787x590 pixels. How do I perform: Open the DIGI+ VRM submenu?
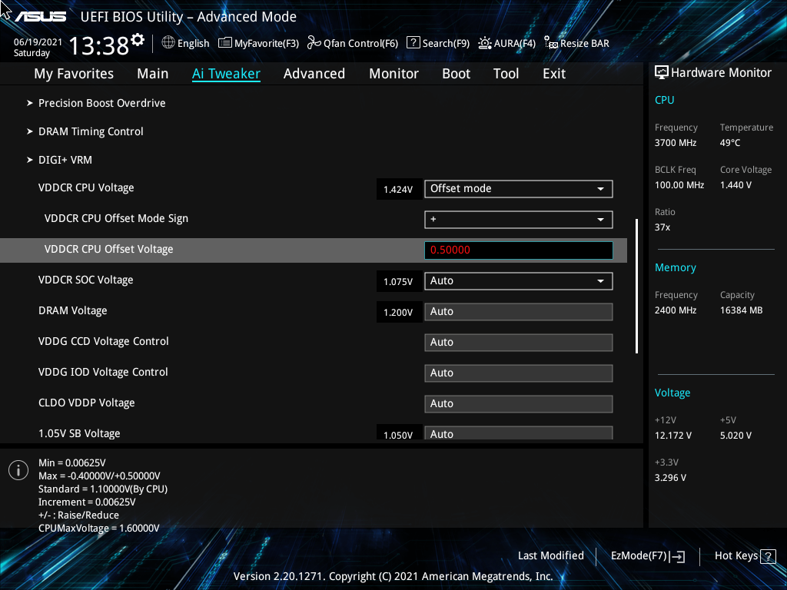click(65, 159)
